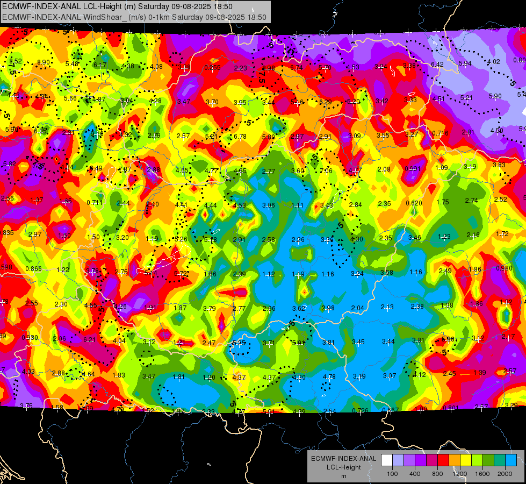Click the map value 3.07
The width and height of the screenshot is (526, 484).
coord(390,375)
